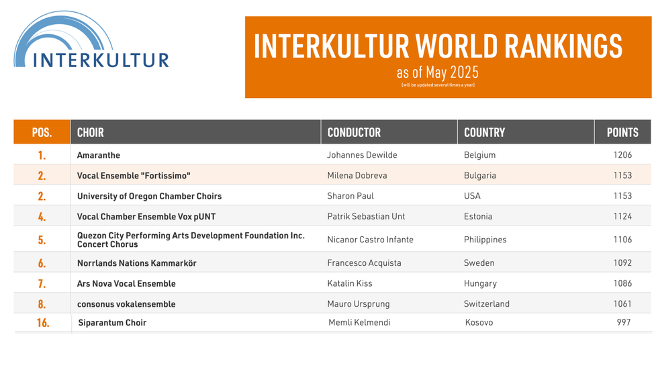Click conductor name Johannes Dewilde
The image size is (658, 392).
362,155
